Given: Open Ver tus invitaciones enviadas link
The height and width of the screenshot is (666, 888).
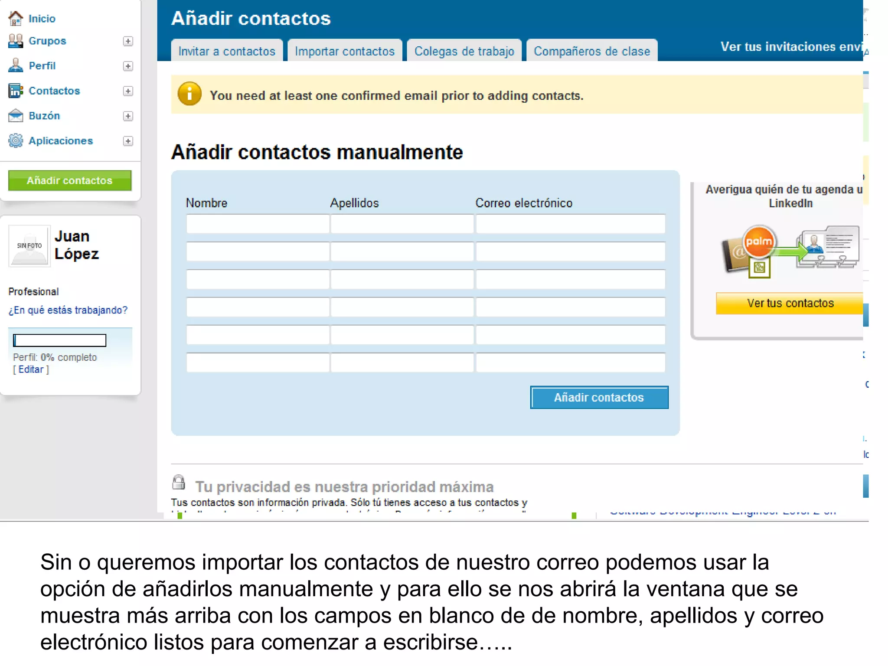Looking at the screenshot, I should [x=792, y=46].
